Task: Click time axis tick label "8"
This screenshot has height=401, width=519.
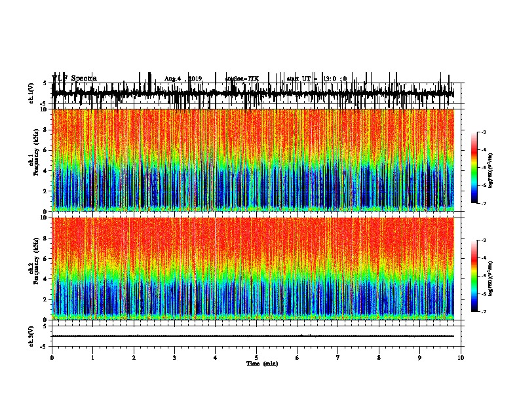Action: click(x=379, y=358)
